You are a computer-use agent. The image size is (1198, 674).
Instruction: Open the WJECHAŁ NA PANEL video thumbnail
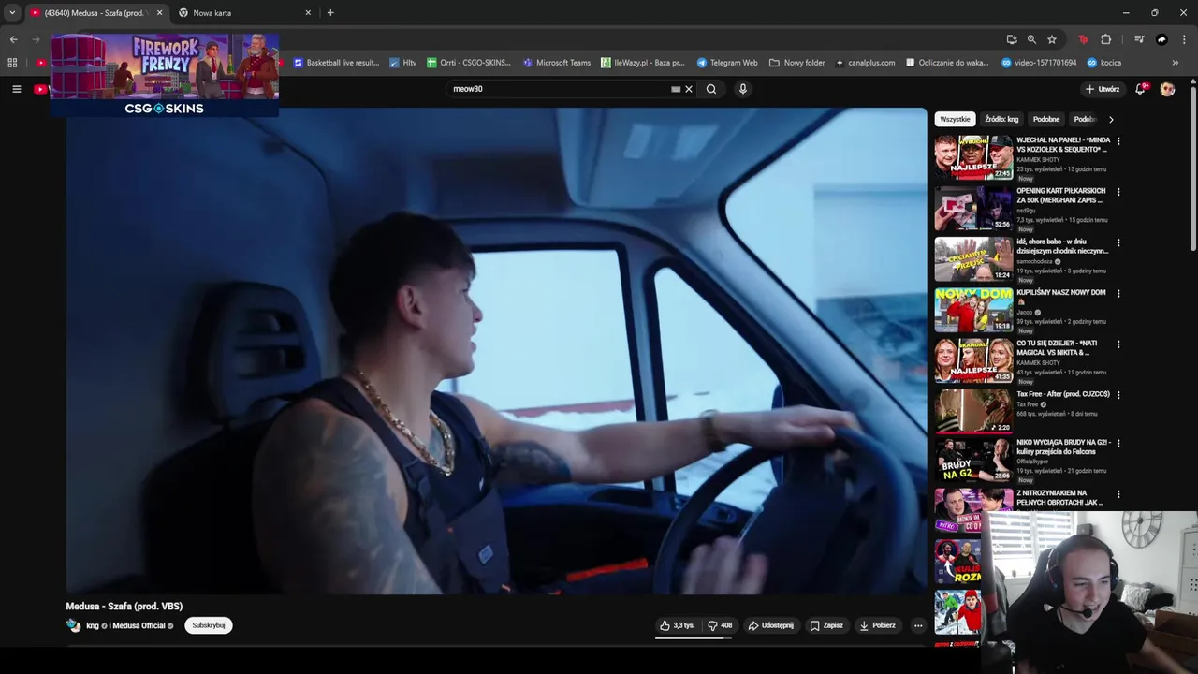(973, 157)
